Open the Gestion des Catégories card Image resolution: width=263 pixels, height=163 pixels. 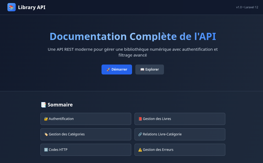(x=86, y=134)
